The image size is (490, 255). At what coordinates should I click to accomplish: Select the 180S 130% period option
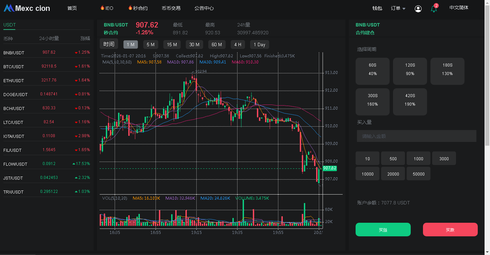coord(447,69)
